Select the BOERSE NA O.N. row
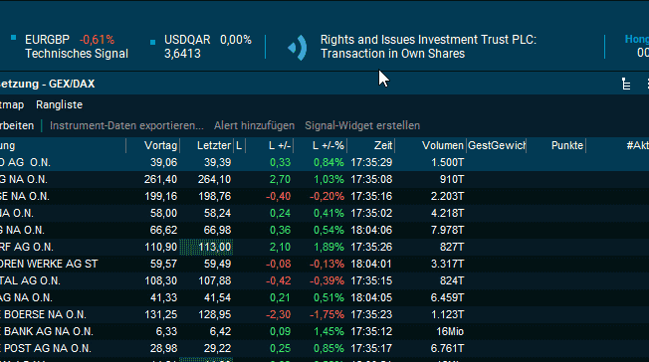This screenshot has width=649, height=362. pos(324,314)
